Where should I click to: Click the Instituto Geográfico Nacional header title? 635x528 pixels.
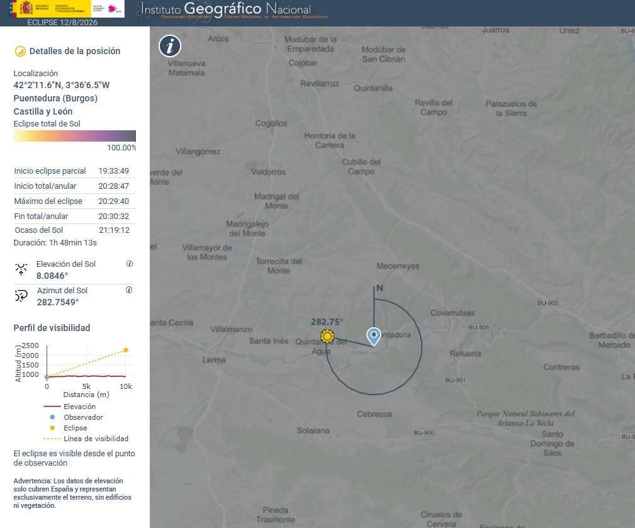click(225, 10)
